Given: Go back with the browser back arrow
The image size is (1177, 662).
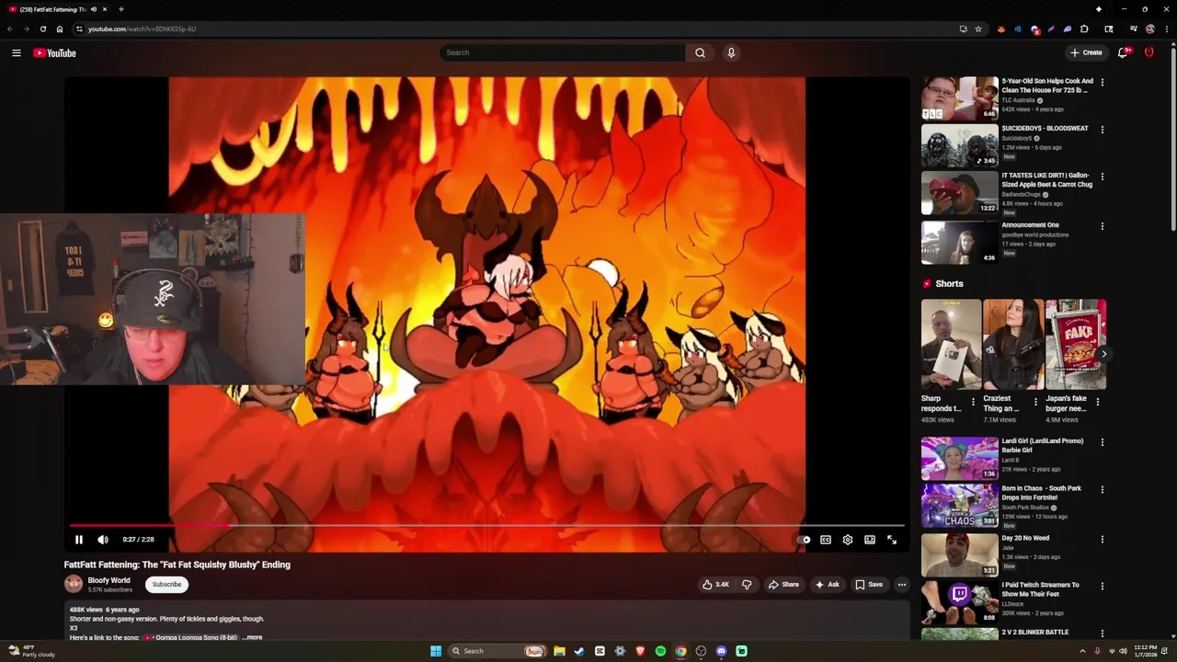Looking at the screenshot, I should point(10,29).
